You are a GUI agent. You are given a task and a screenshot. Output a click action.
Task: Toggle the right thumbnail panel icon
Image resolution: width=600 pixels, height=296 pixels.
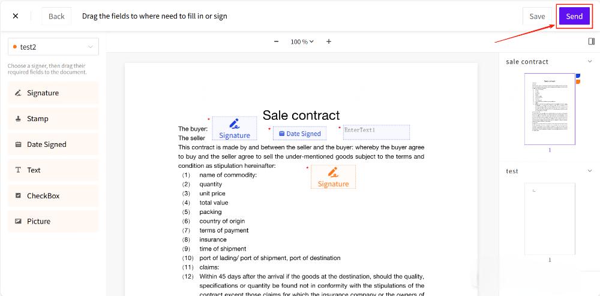point(592,42)
